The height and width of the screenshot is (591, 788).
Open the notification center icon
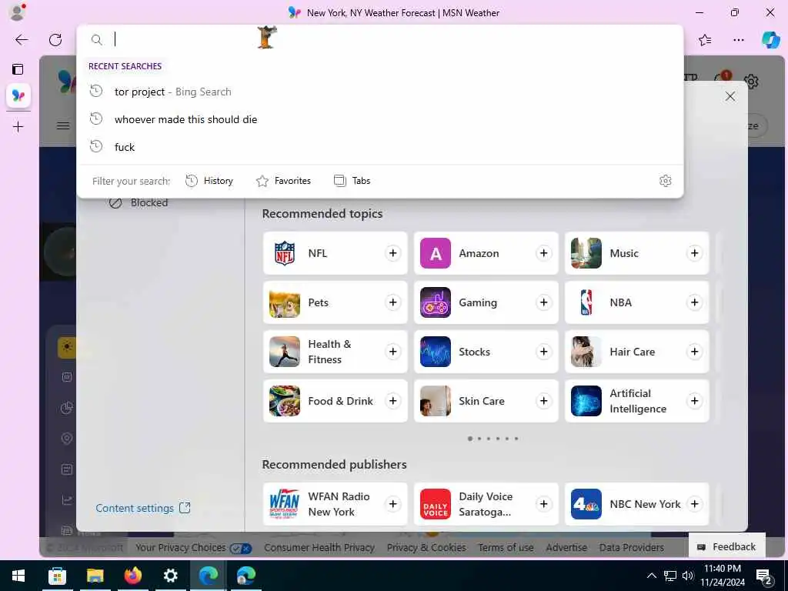764,576
